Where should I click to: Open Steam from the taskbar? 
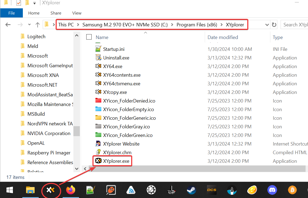pyautogui.click(x=191, y=190)
